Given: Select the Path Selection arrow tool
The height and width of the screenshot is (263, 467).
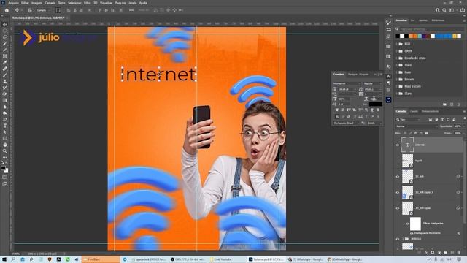Looking at the screenshot, I should [5, 132].
